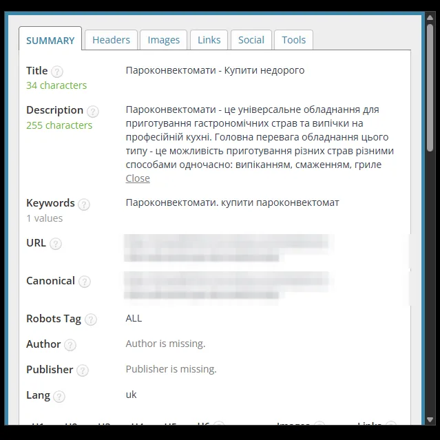Viewport: 440px width, 440px height.
Task: Click the help icon next to Title
Action: click(x=57, y=72)
